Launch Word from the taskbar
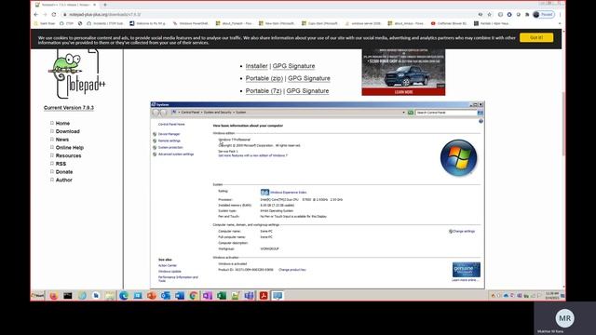The height and width of the screenshot is (335, 596). [x=180, y=296]
